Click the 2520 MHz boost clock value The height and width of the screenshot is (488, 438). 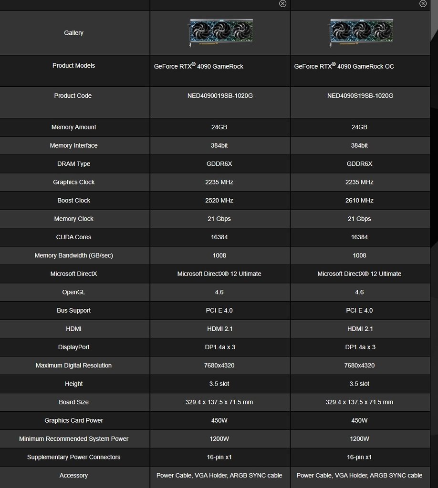click(219, 201)
